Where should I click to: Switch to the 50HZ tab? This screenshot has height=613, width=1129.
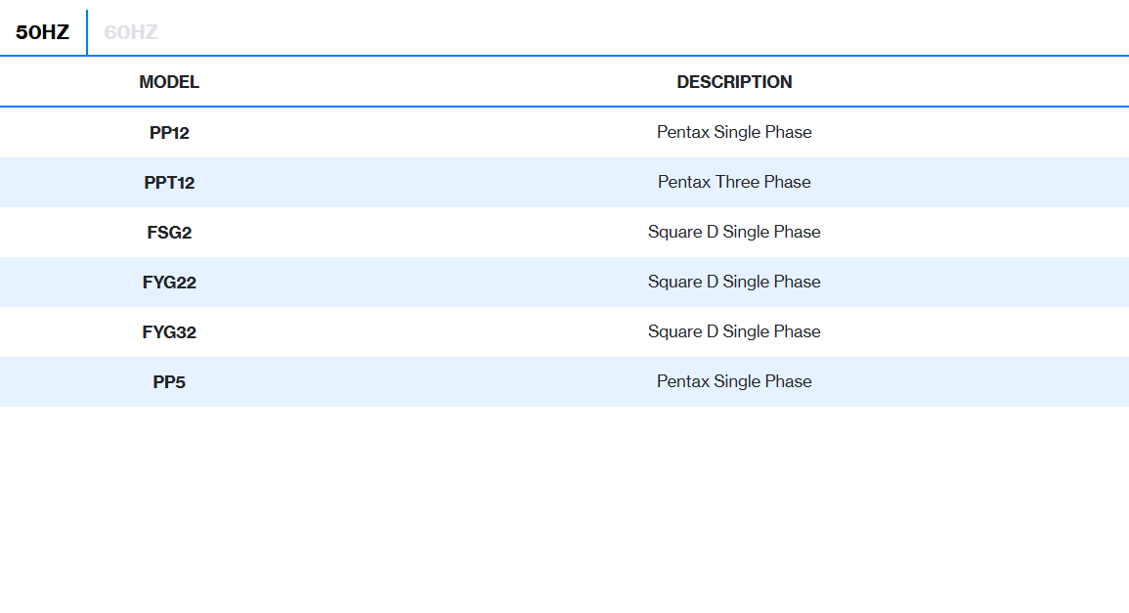point(43,32)
